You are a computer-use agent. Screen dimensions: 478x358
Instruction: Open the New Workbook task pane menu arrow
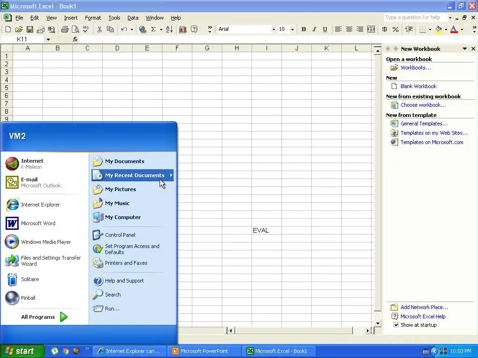point(464,48)
